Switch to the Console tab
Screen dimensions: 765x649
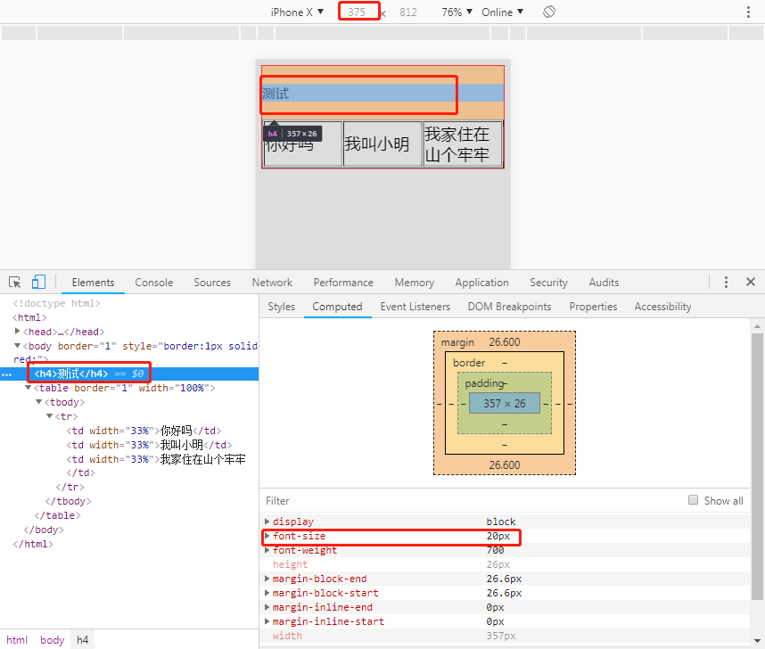(153, 283)
